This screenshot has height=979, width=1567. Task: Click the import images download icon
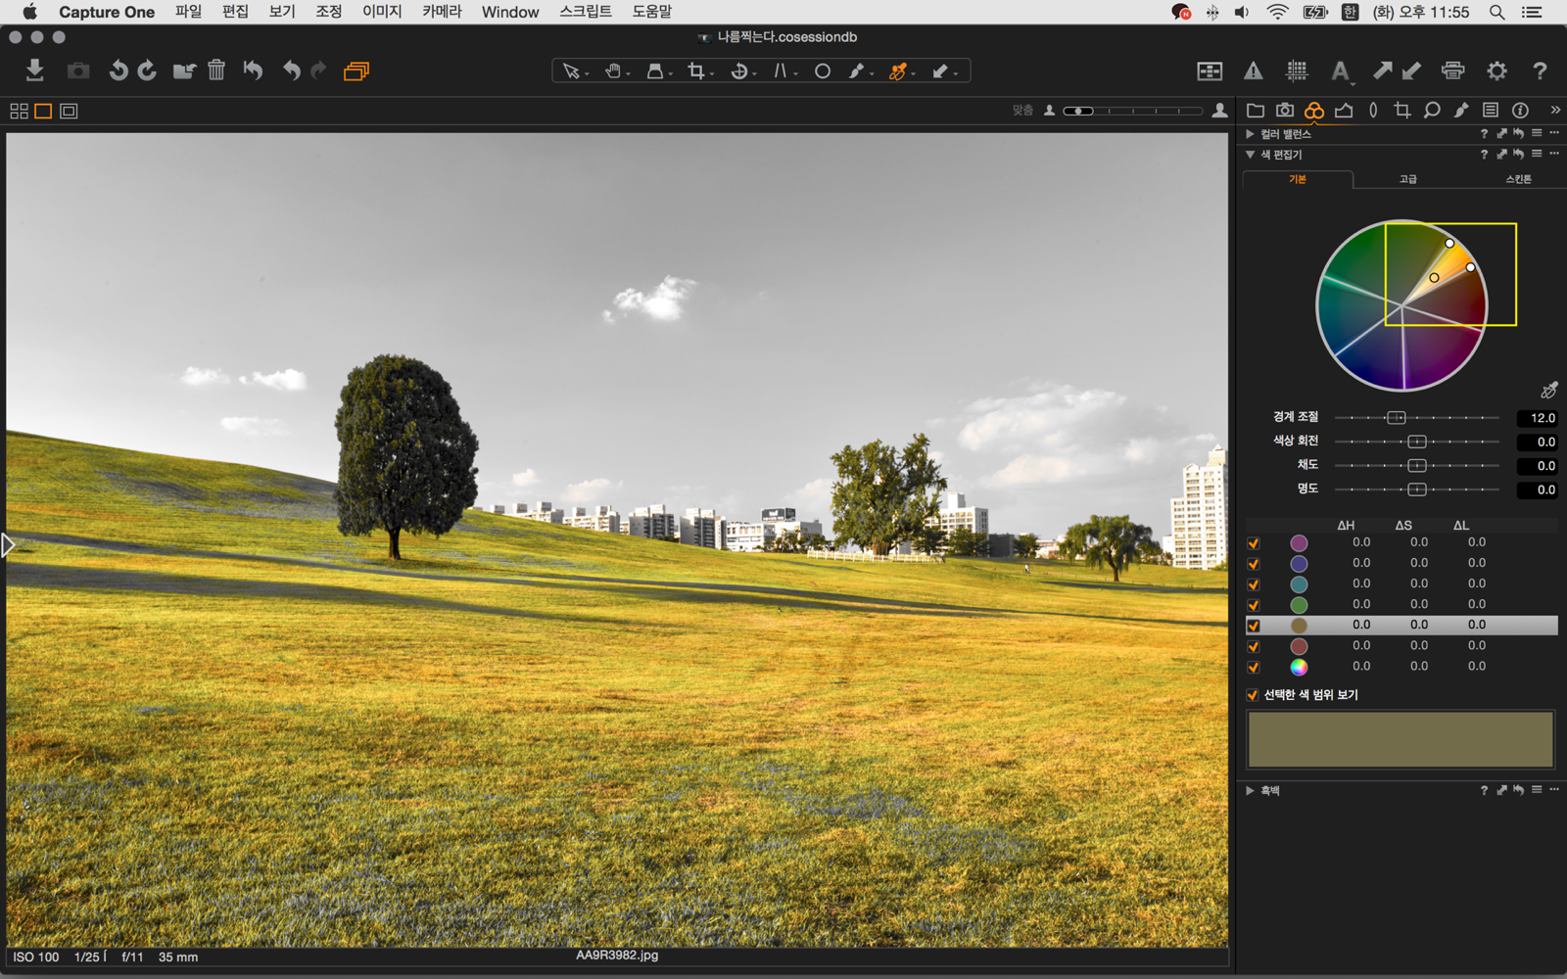coord(34,70)
